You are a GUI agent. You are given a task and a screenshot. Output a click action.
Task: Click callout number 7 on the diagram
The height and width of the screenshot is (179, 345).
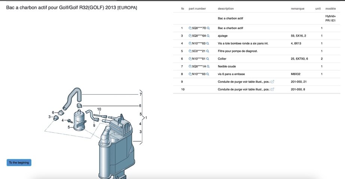pos(141,94)
